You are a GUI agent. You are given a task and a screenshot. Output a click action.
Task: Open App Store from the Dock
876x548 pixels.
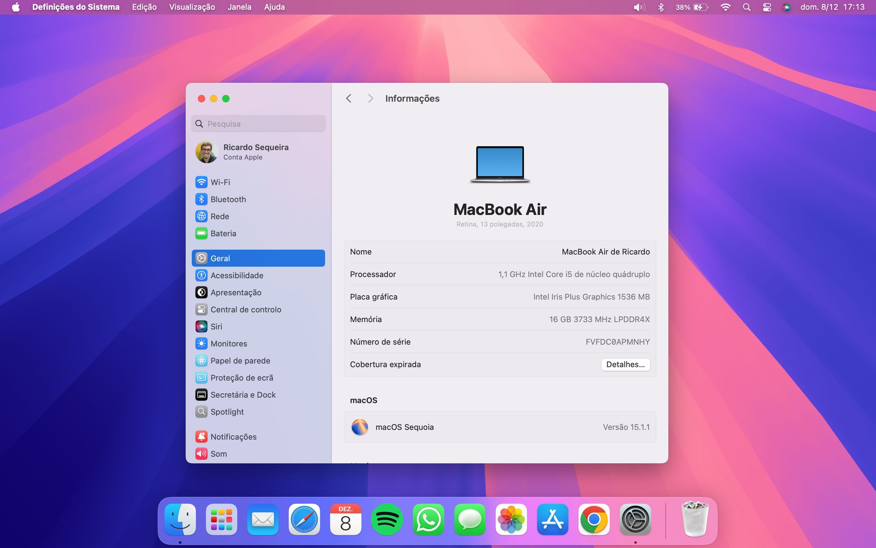[x=552, y=519]
